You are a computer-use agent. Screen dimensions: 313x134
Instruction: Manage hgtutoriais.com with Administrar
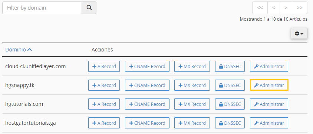click(x=269, y=104)
